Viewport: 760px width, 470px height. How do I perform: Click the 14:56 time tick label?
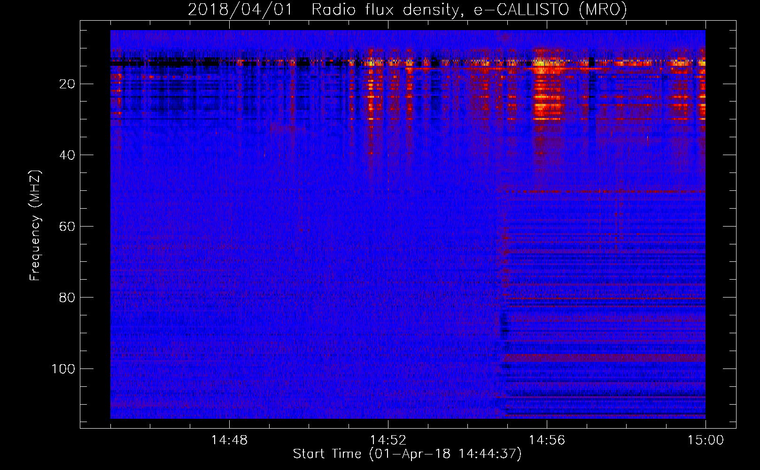(547, 440)
